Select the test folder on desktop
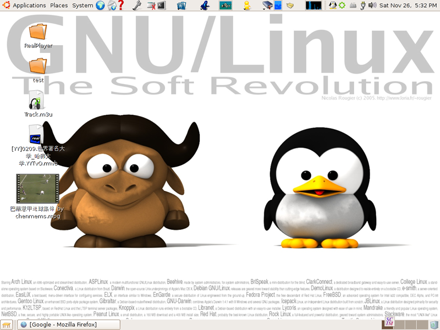The width and height of the screenshot is (440, 330). (38, 70)
